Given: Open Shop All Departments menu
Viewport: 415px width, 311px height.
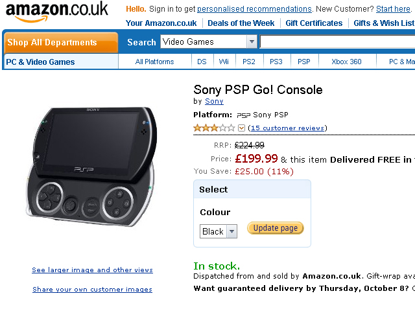Looking at the screenshot, I should pos(61,43).
